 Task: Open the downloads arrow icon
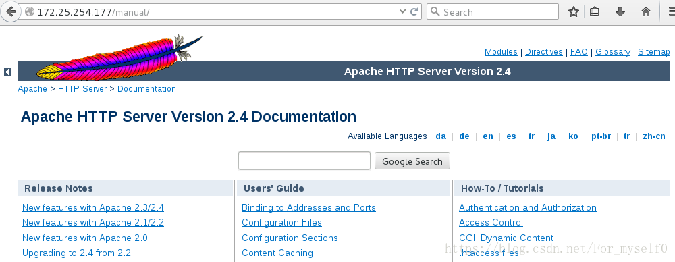pos(620,12)
